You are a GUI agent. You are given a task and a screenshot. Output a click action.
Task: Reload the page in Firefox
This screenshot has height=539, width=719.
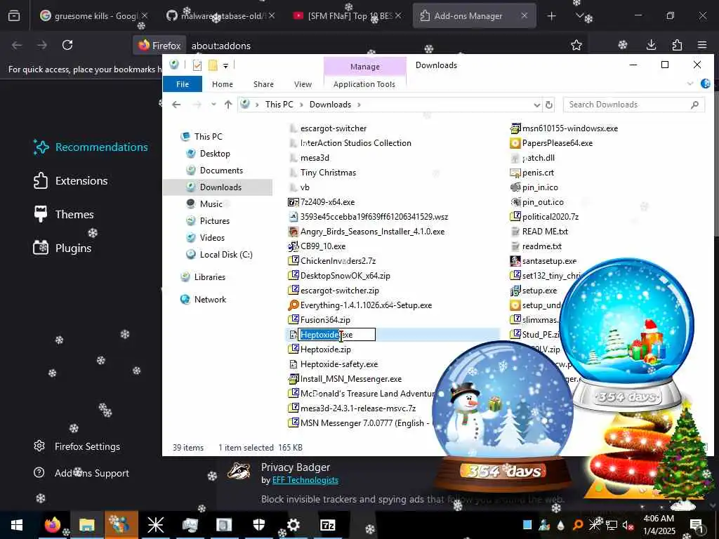pos(67,45)
